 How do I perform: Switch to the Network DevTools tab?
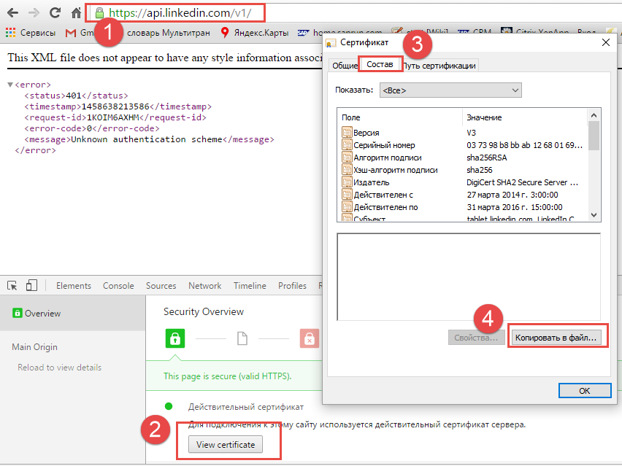coord(204,286)
